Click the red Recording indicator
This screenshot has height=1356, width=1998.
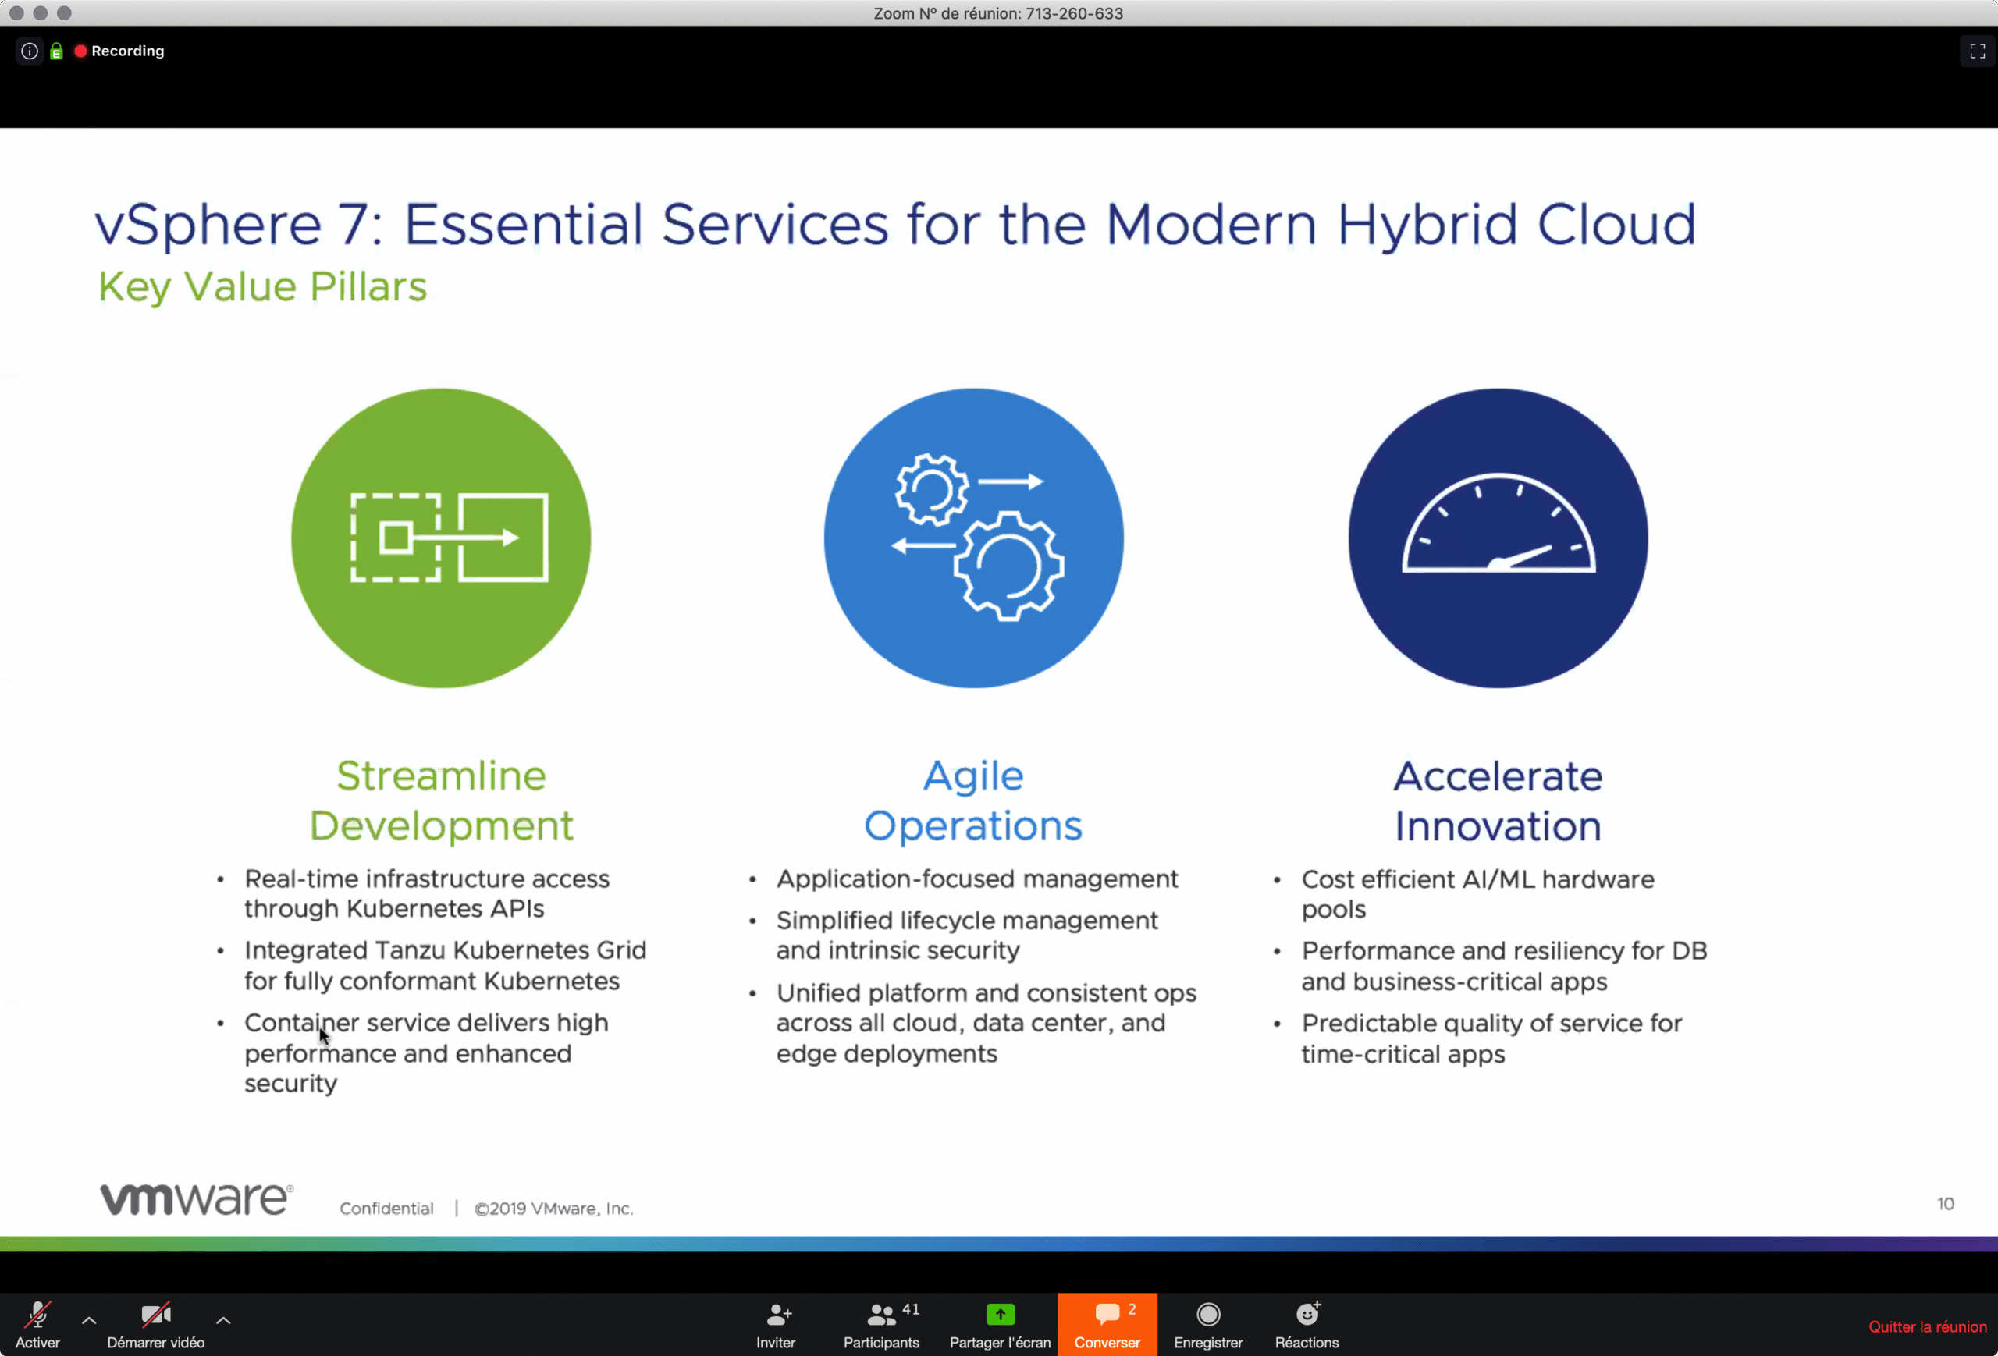click(x=119, y=51)
